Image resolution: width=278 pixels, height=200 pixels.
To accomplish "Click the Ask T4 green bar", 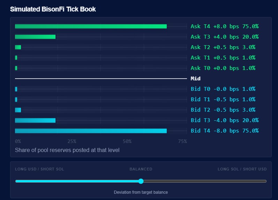I will pos(91,26).
